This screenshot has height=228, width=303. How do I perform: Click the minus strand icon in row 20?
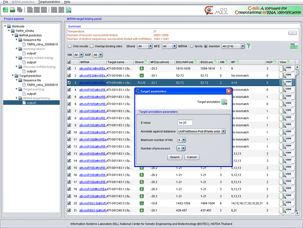(142, 203)
